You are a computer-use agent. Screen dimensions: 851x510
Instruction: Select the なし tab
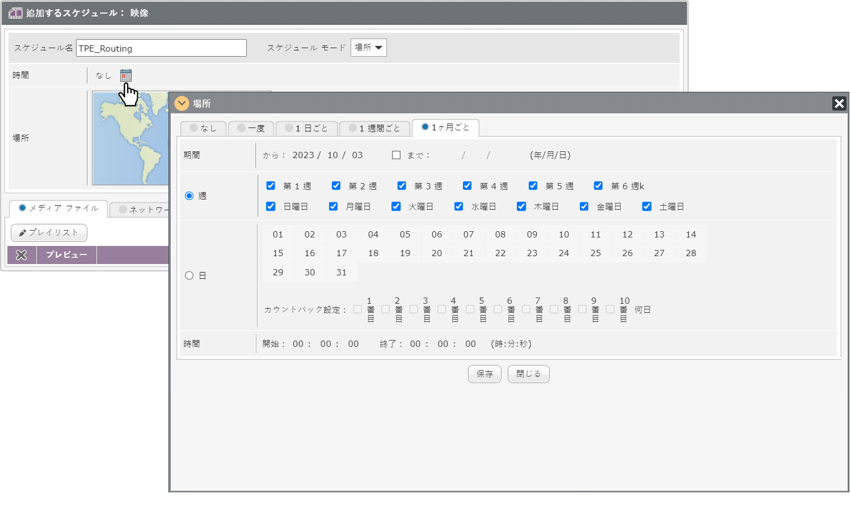[x=203, y=129]
